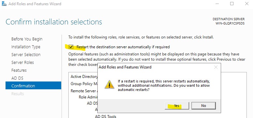Uncheck Restart the destination server automatically
The width and height of the screenshot is (253, 118).
click(x=71, y=47)
